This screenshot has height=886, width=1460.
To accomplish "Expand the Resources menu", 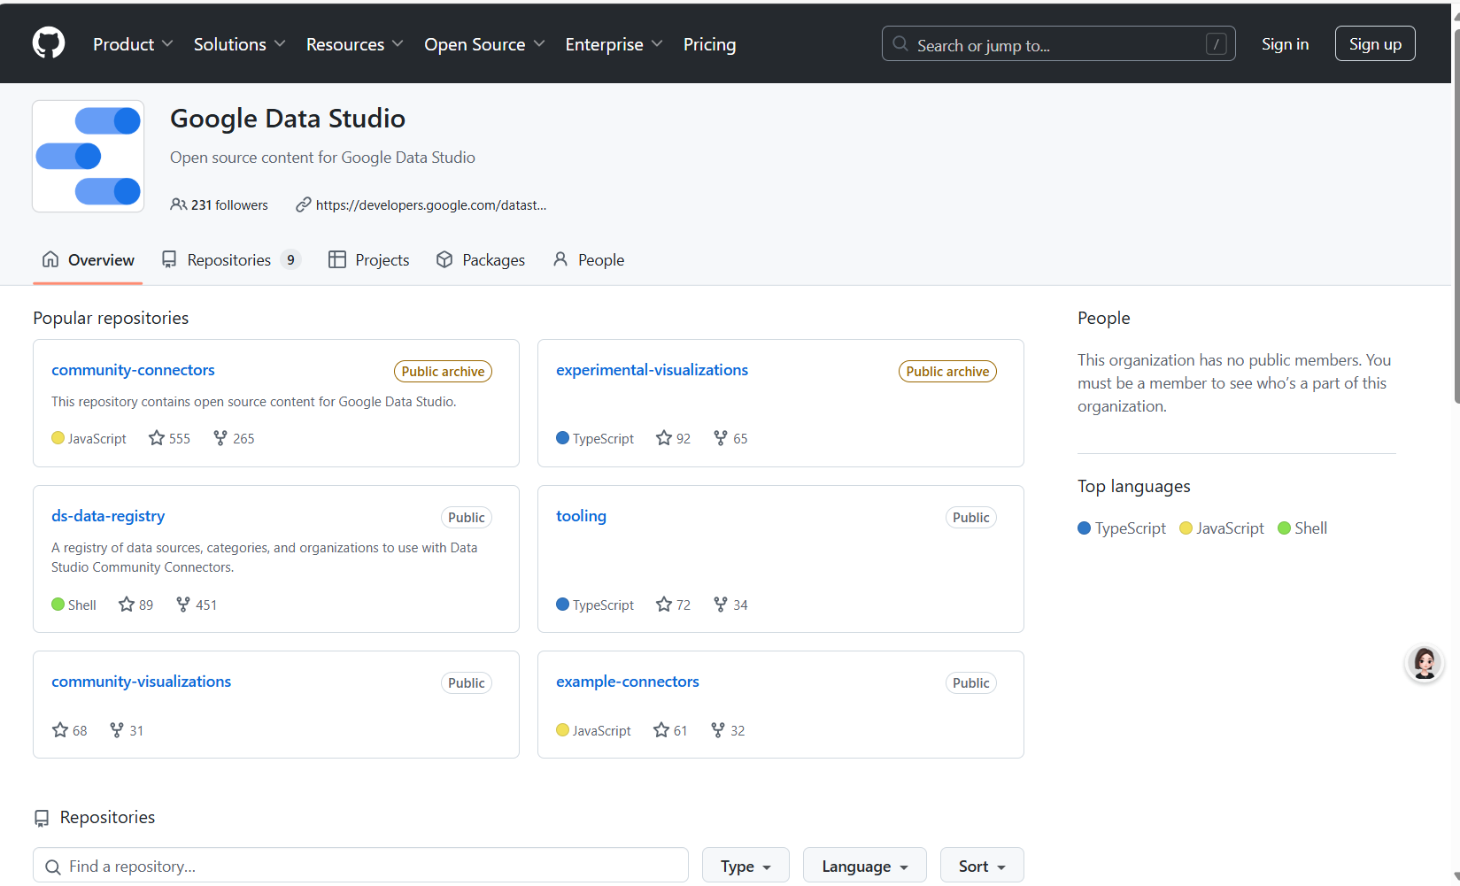I will pos(354,44).
